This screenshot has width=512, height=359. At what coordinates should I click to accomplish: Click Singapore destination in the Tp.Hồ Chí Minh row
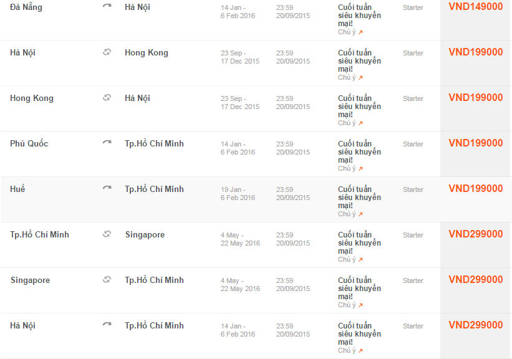coord(145,235)
